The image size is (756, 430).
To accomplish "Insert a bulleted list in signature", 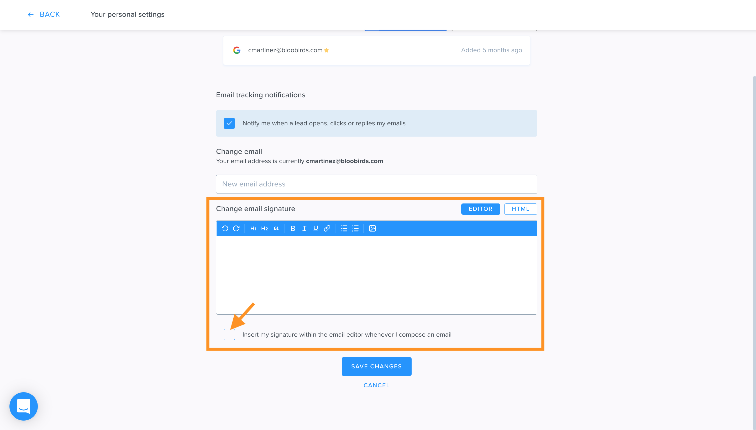I will [x=344, y=228].
